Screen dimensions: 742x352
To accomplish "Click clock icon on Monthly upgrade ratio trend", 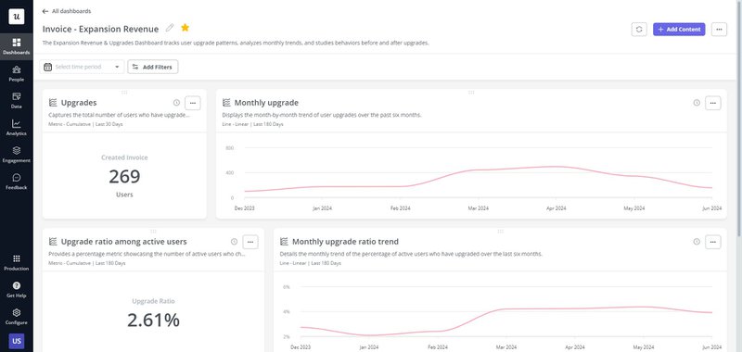I will 697,242.
